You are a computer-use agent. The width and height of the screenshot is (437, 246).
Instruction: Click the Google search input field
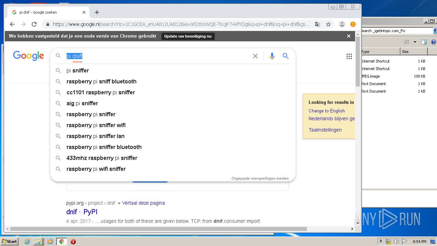(x=157, y=56)
